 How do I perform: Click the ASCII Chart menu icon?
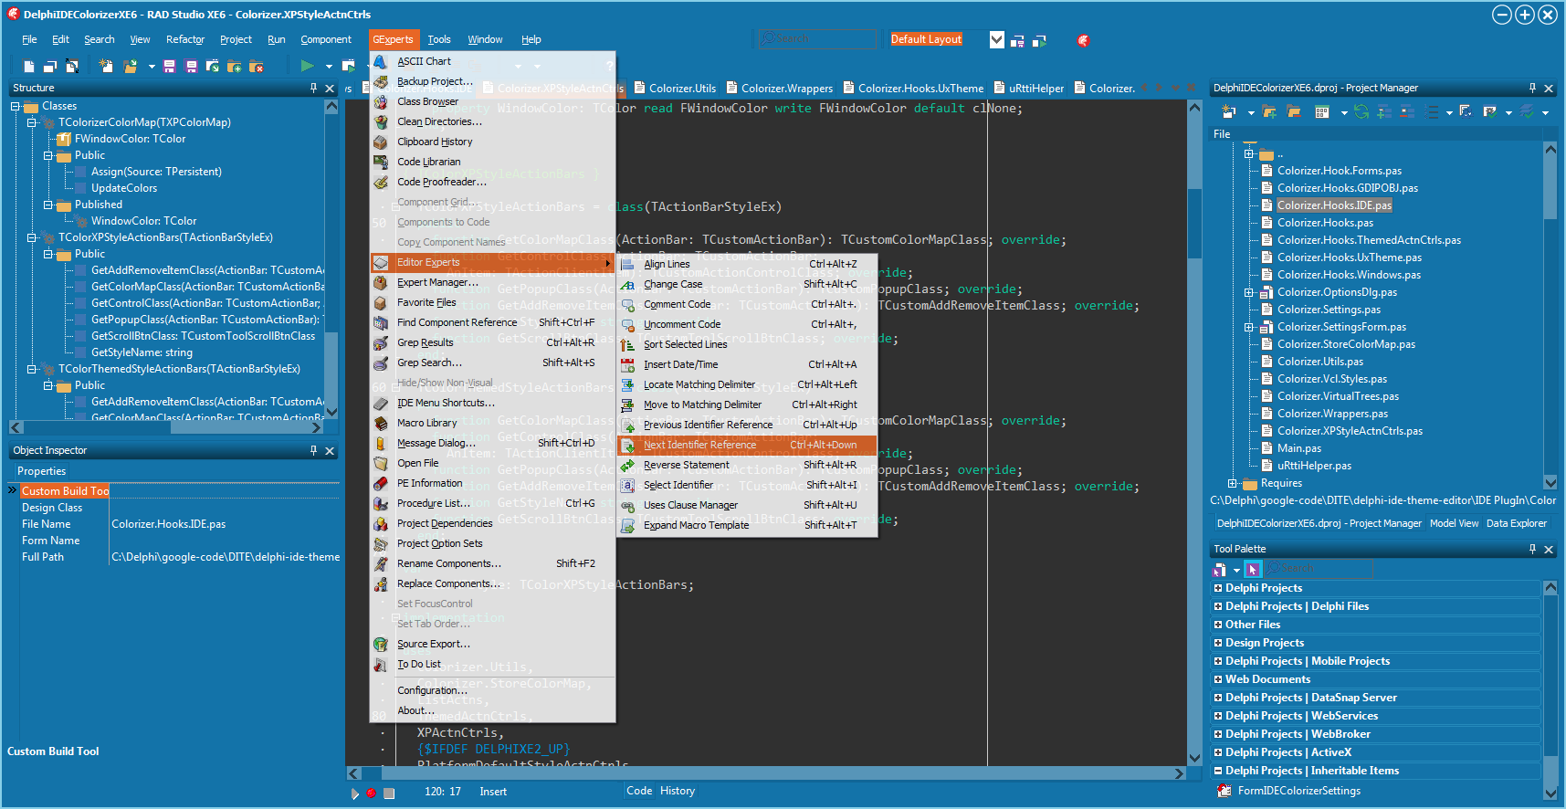[x=380, y=61]
